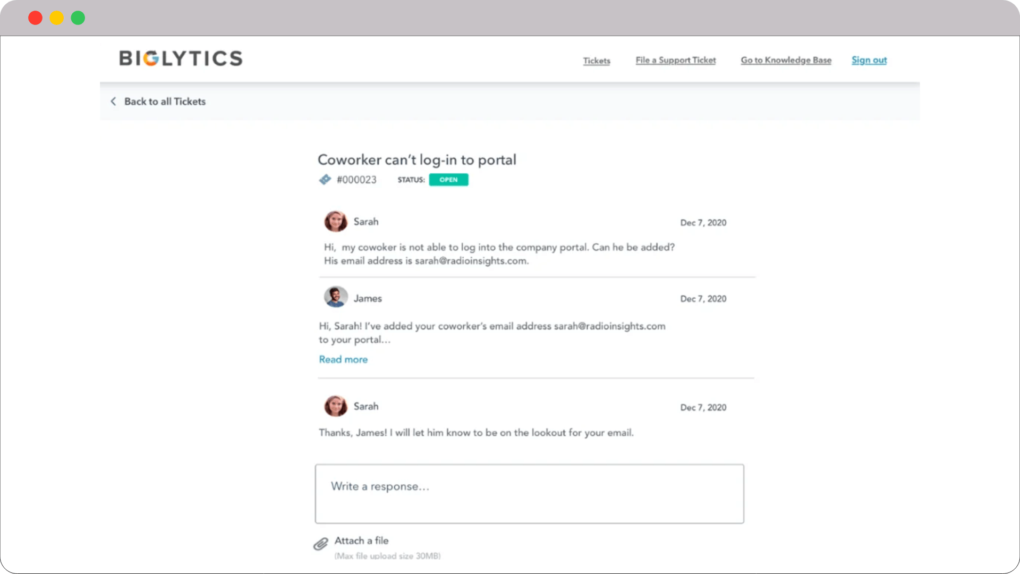The height and width of the screenshot is (574, 1020).
Task: Click Sarah's avatar on the first message
Action: 335,221
